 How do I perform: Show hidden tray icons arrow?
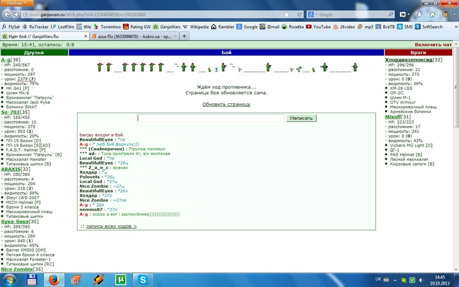pos(395,280)
